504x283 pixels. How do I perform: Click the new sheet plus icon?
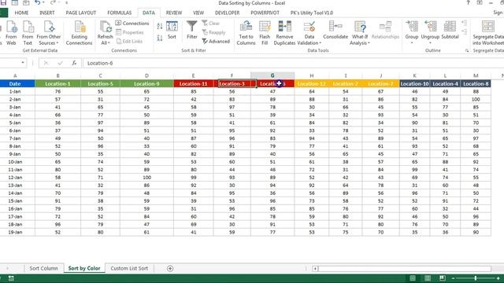(x=170, y=268)
